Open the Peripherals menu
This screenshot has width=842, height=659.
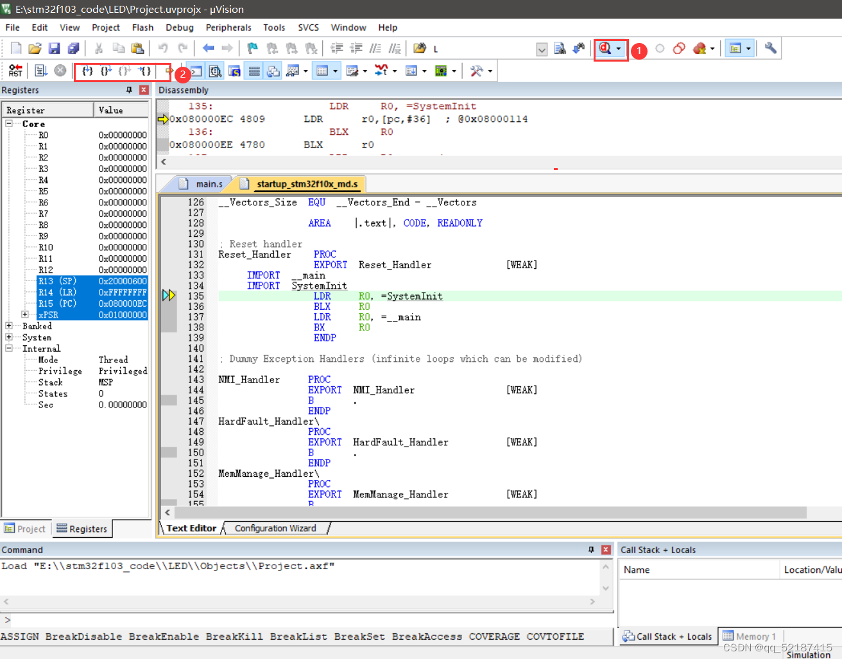pos(228,28)
